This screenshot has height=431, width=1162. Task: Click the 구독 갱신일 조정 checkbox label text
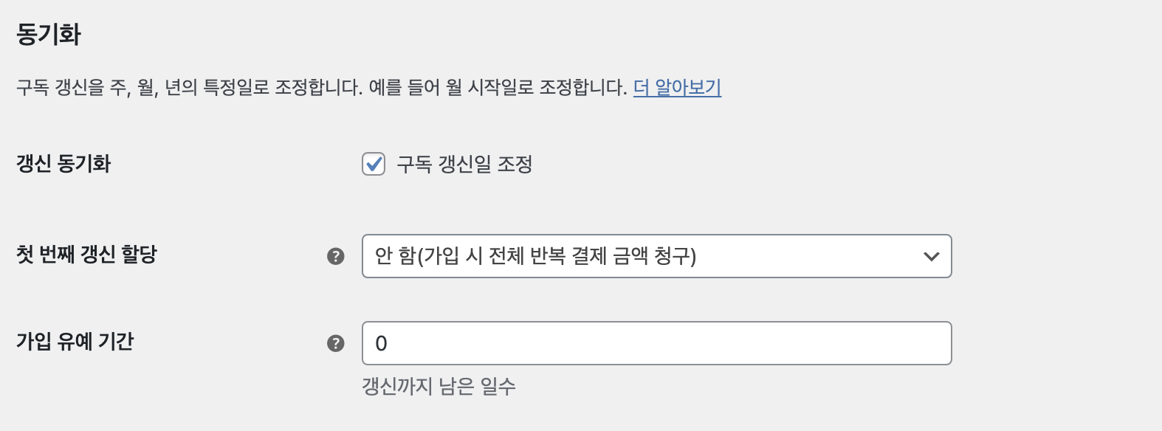464,164
